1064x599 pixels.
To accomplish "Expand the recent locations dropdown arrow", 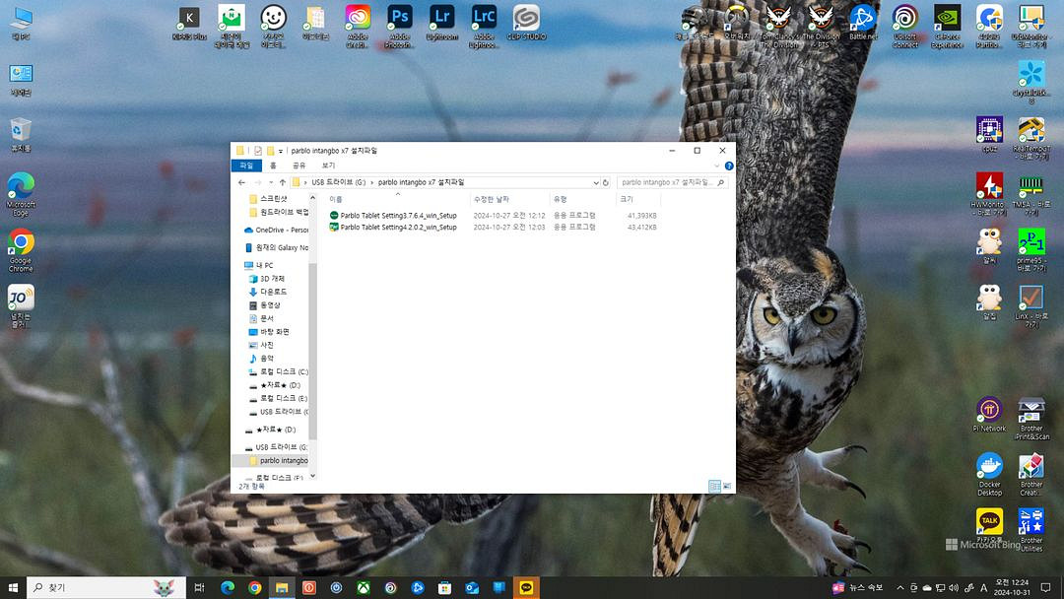I will point(271,182).
